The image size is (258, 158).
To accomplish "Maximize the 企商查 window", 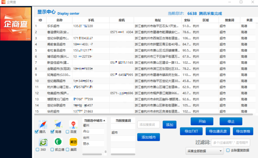I will (x=241, y=2).
